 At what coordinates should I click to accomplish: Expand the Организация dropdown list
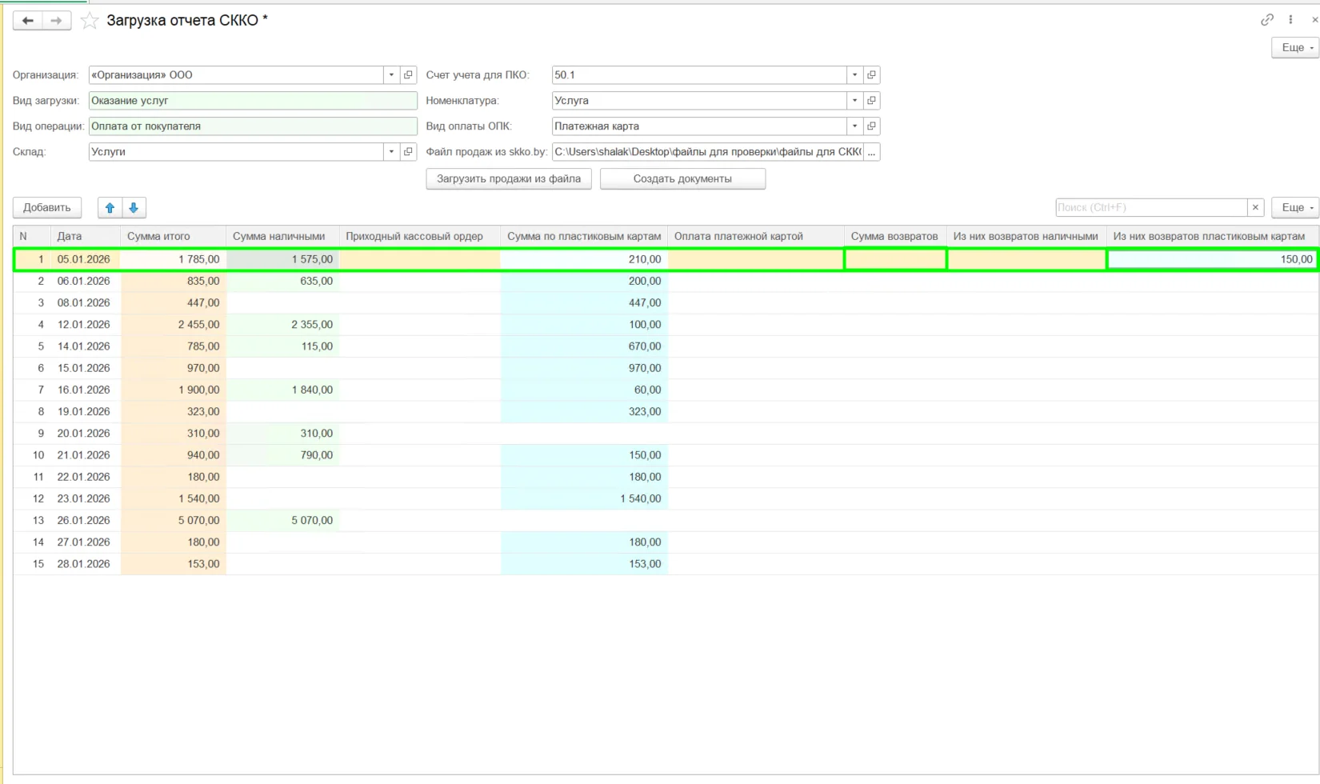[x=391, y=75]
